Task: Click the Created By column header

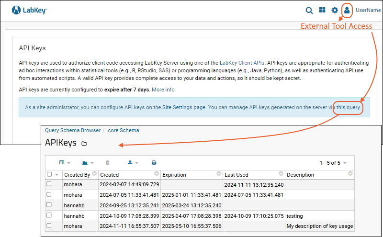Action: tap(77, 175)
